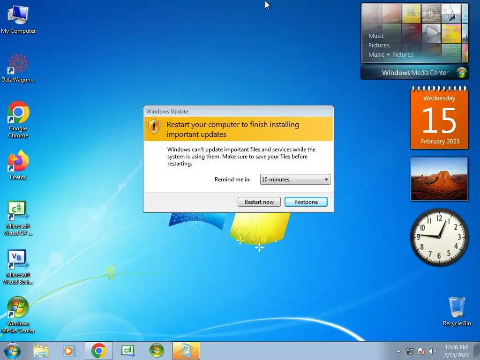Launch Firefox from the desktop
480x360 pixels.
[x=18, y=165]
